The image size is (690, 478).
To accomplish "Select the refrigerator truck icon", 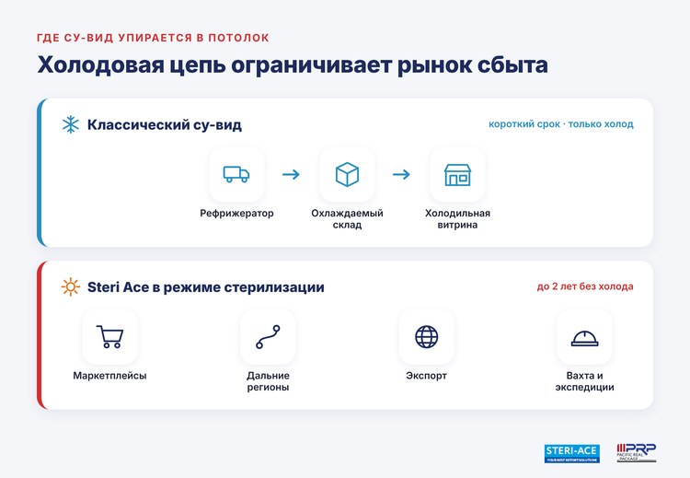I will [236, 174].
